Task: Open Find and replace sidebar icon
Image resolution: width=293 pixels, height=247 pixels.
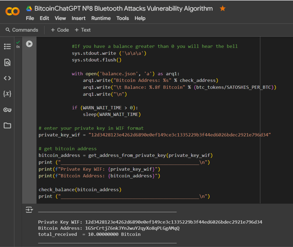Action: point(7,62)
